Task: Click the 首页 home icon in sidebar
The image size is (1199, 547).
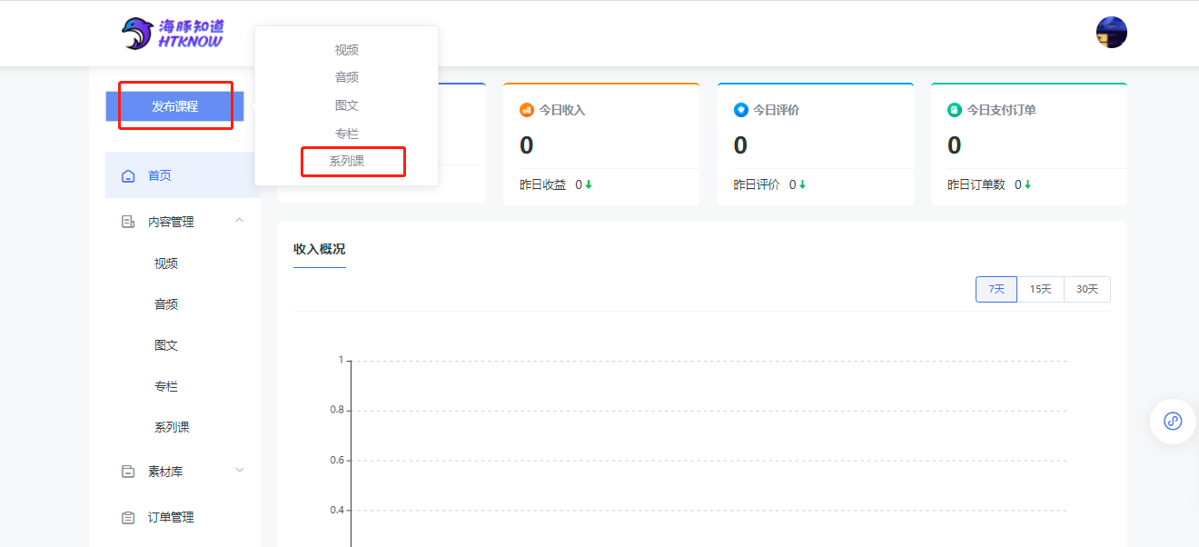Action: [128, 175]
